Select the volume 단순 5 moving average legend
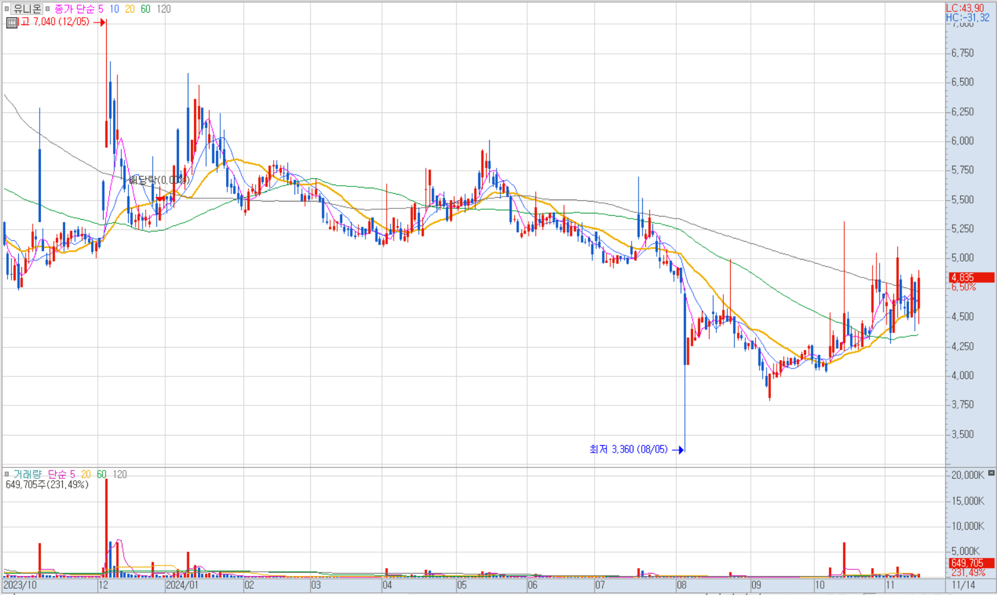 click(x=62, y=474)
